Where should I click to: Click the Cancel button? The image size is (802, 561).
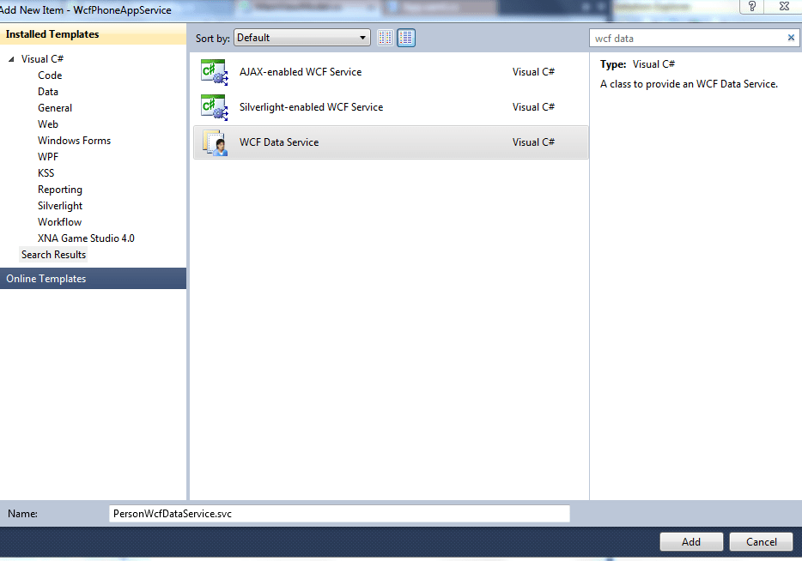click(761, 541)
